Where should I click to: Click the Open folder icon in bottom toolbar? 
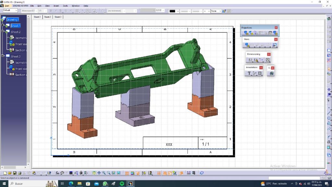[x=10, y=173]
